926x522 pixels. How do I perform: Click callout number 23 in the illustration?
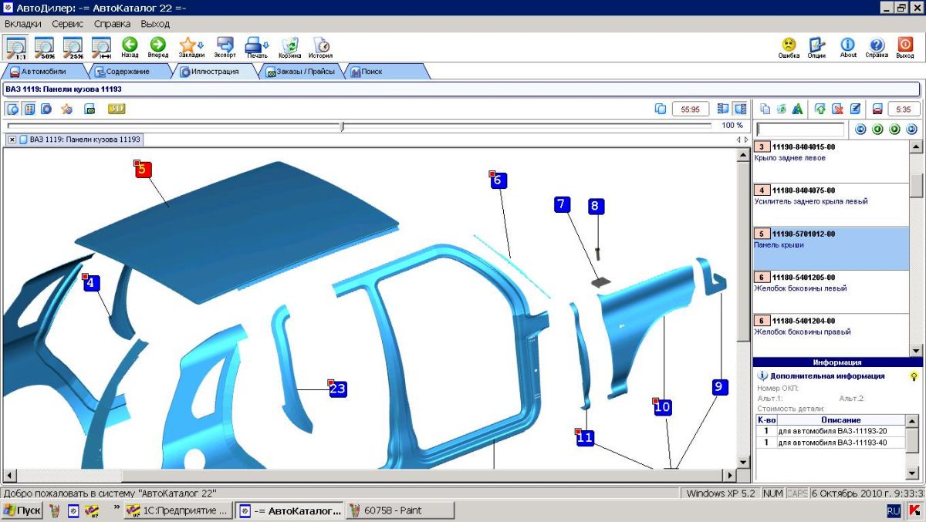(338, 389)
